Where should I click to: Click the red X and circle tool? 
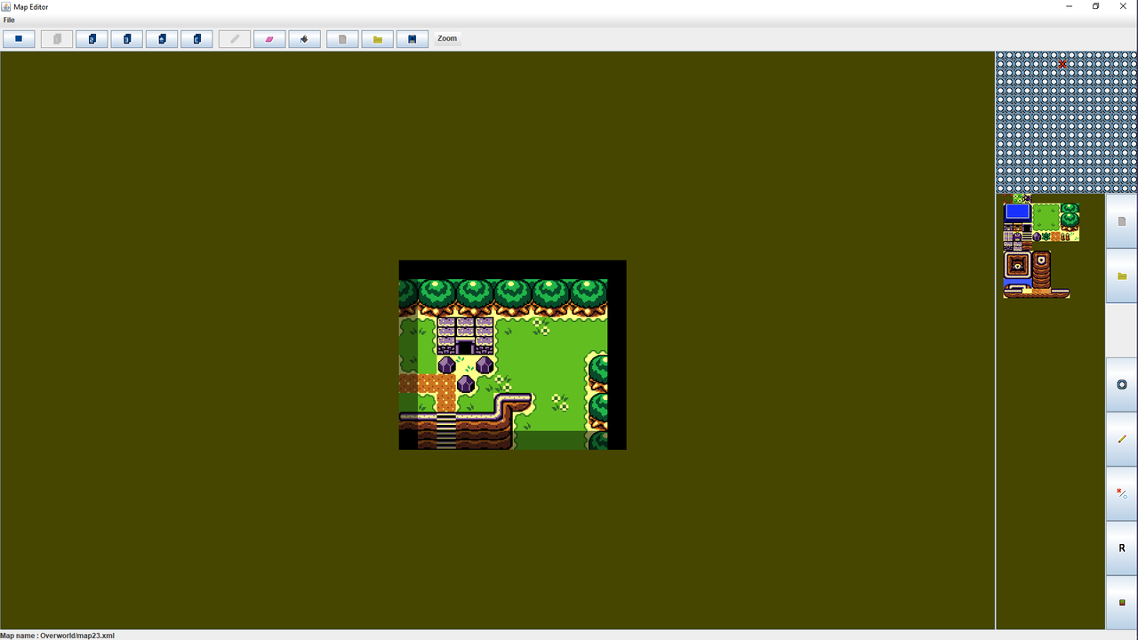click(1122, 493)
